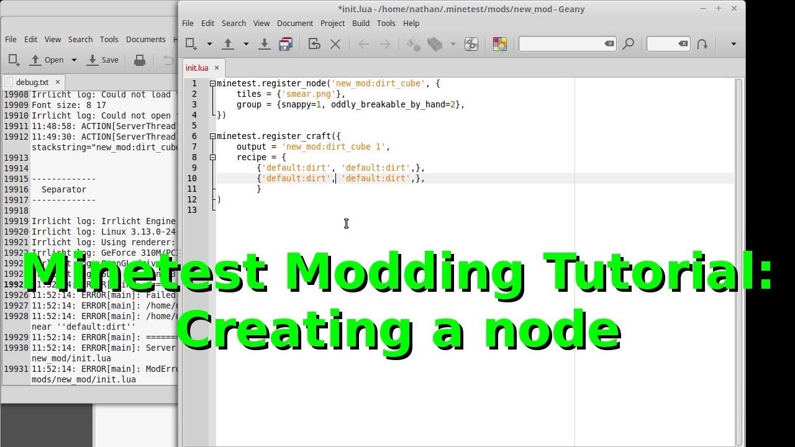Expand the recent files dropdown in Geany

point(246,44)
